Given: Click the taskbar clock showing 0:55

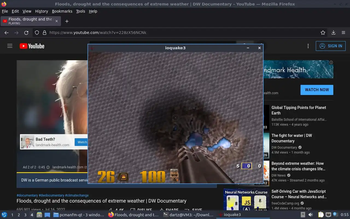Looking at the screenshot, I should (345, 215).
